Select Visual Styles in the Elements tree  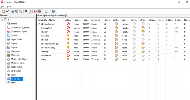[x=17, y=79]
